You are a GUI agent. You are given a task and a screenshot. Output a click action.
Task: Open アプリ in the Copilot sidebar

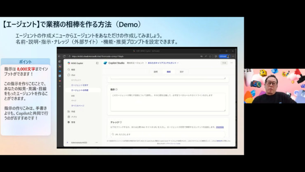(72, 117)
